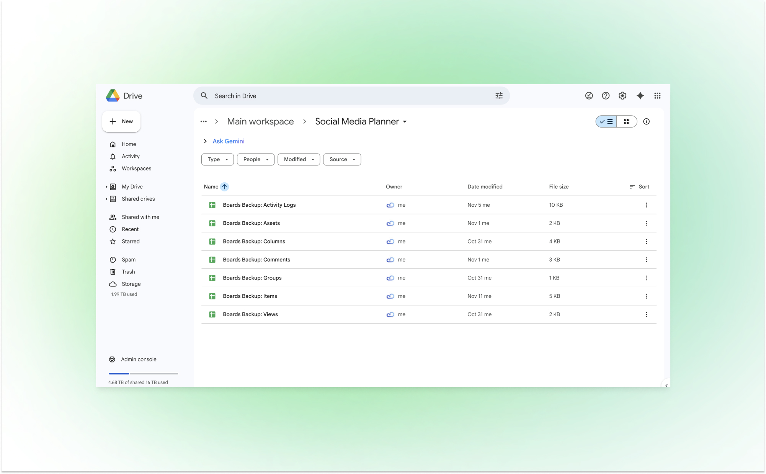This screenshot has height=474, width=766.
Task: Expand My Drive in the sidebar
Action: click(x=106, y=186)
